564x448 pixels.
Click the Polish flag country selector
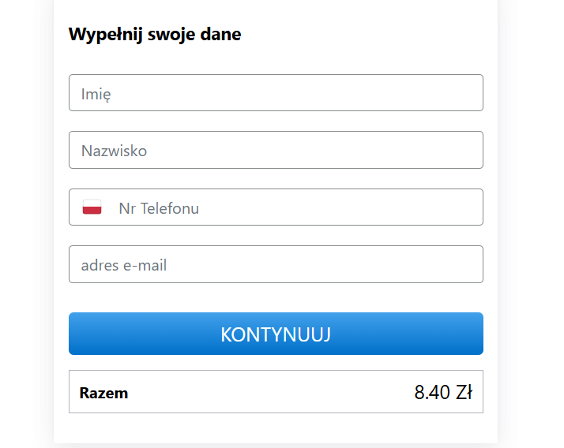click(92, 207)
